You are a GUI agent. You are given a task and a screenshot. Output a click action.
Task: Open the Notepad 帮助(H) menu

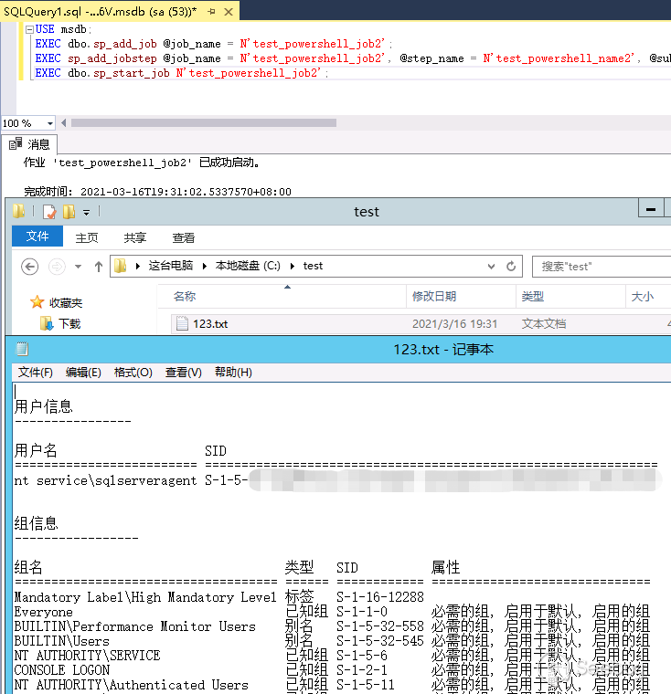click(233, 373)
